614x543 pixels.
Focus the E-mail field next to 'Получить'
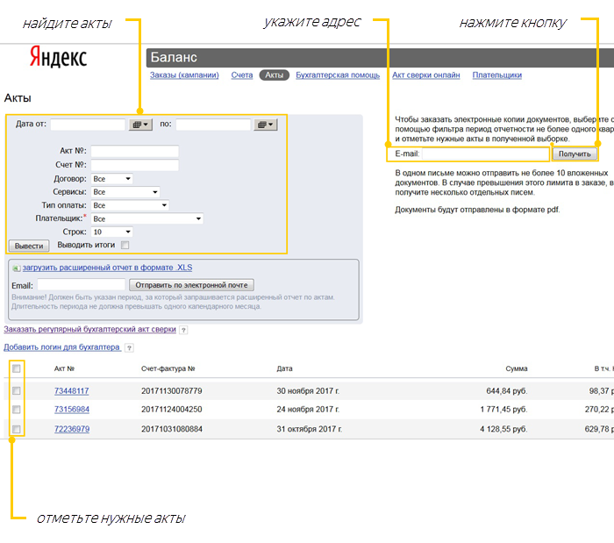click(485, 154)
